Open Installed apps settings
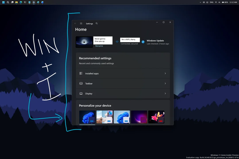The height and width of the screenshot is (159, 239). pyautogui.click(x=123, y=73)
